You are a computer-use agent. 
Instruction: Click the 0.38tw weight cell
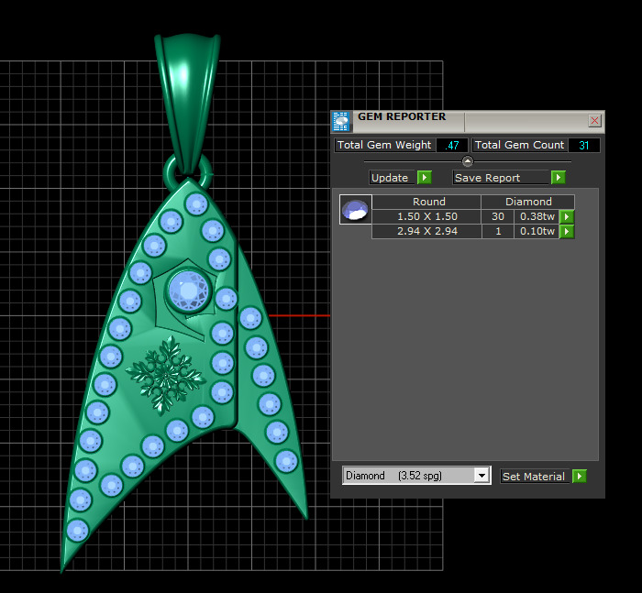click(537, 216)
